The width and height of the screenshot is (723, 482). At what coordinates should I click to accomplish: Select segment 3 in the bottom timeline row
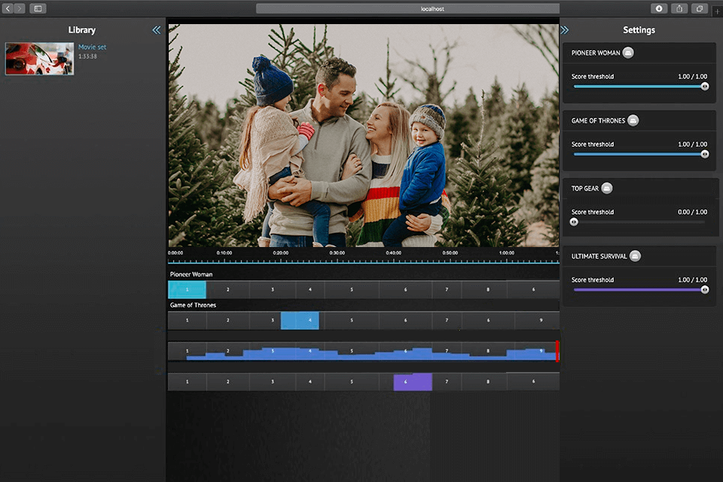pos(273,382)
